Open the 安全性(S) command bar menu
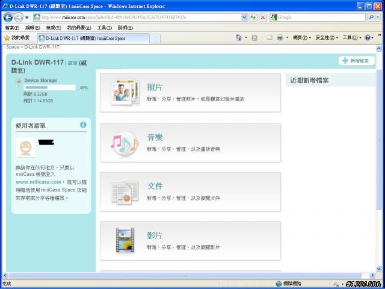Viewport: 385px width, 289px height. (327, 38)
